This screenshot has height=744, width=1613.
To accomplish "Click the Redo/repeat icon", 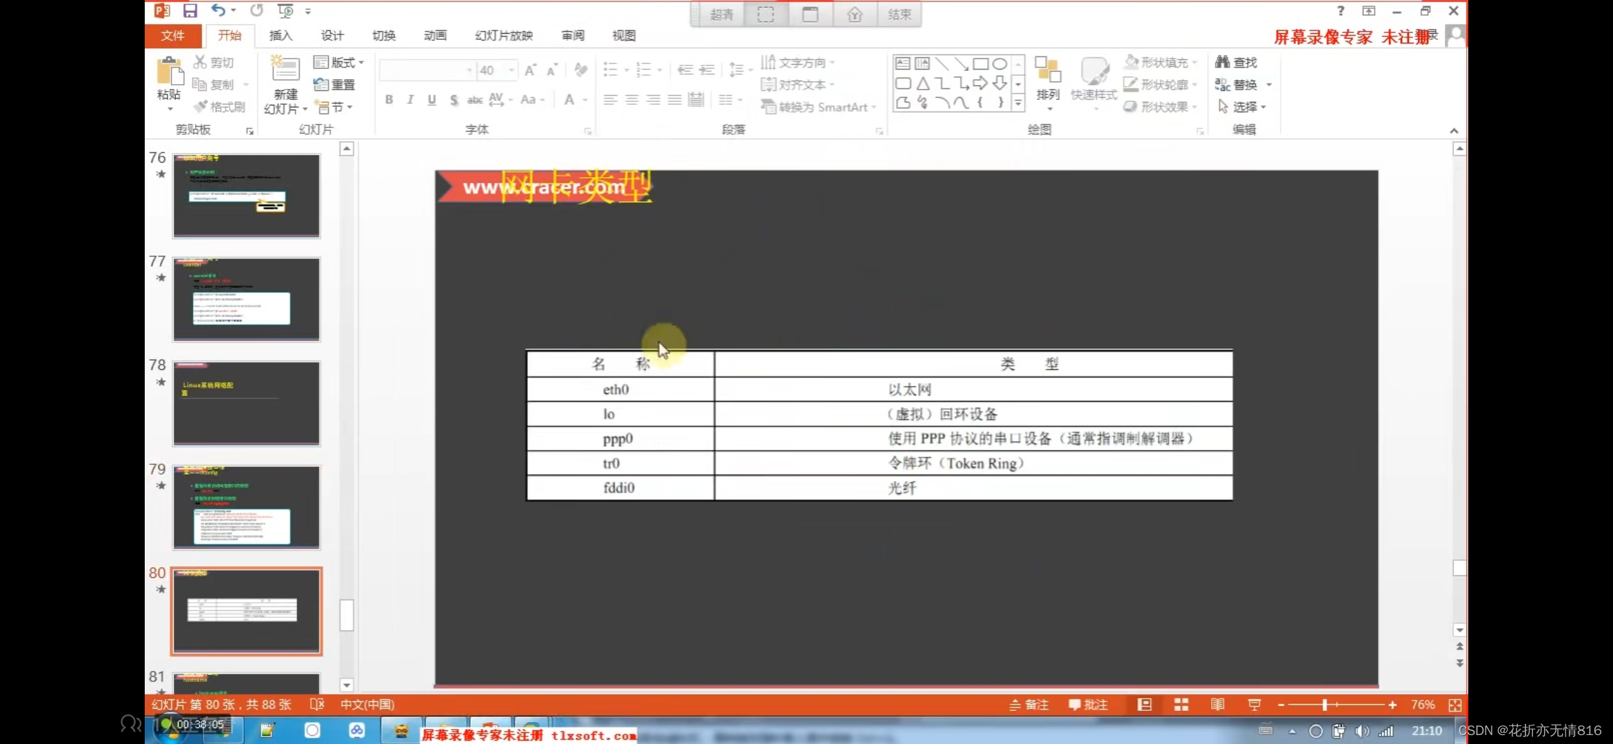I will (256, 10).
